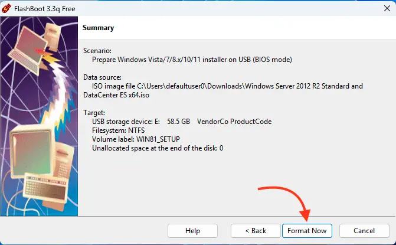Click the red arrow pointing to Format Now
The height and width of the screenshot is (245, 396).
click(x=288, y=202)
